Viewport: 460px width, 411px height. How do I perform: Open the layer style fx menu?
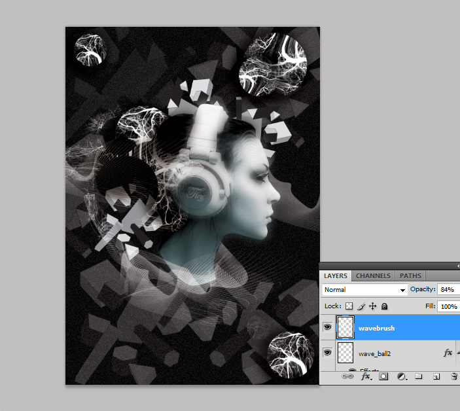click(x=366, y=377)
